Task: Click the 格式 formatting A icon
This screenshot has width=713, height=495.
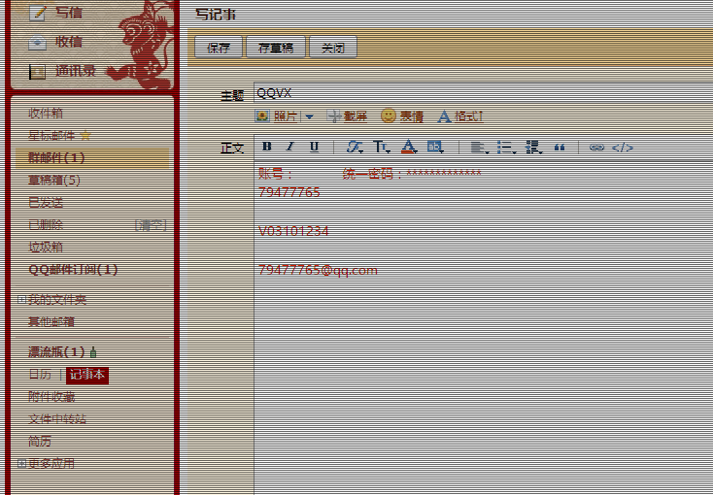Action: pos(444,116)
